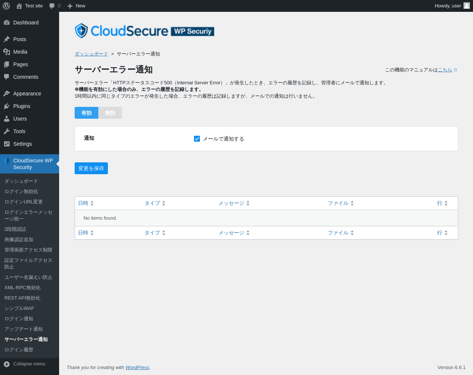Sort by メッセージ in table header
473x375 pixels.
pyautogui.click(x=234, y=203)
